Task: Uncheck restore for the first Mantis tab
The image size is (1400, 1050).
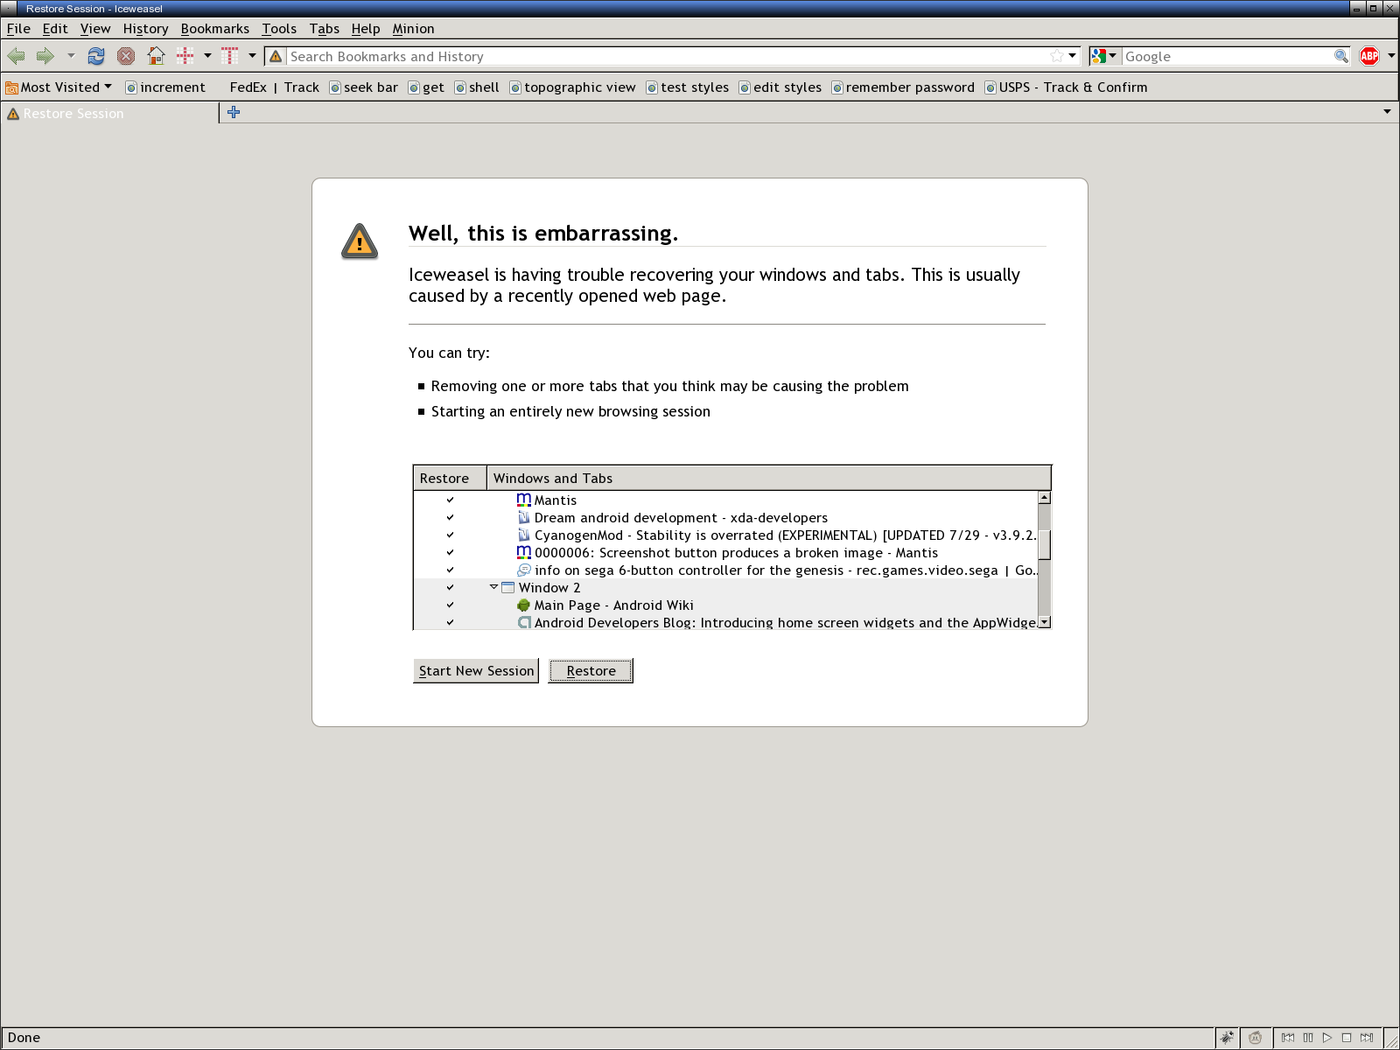Action: (450, 500)
